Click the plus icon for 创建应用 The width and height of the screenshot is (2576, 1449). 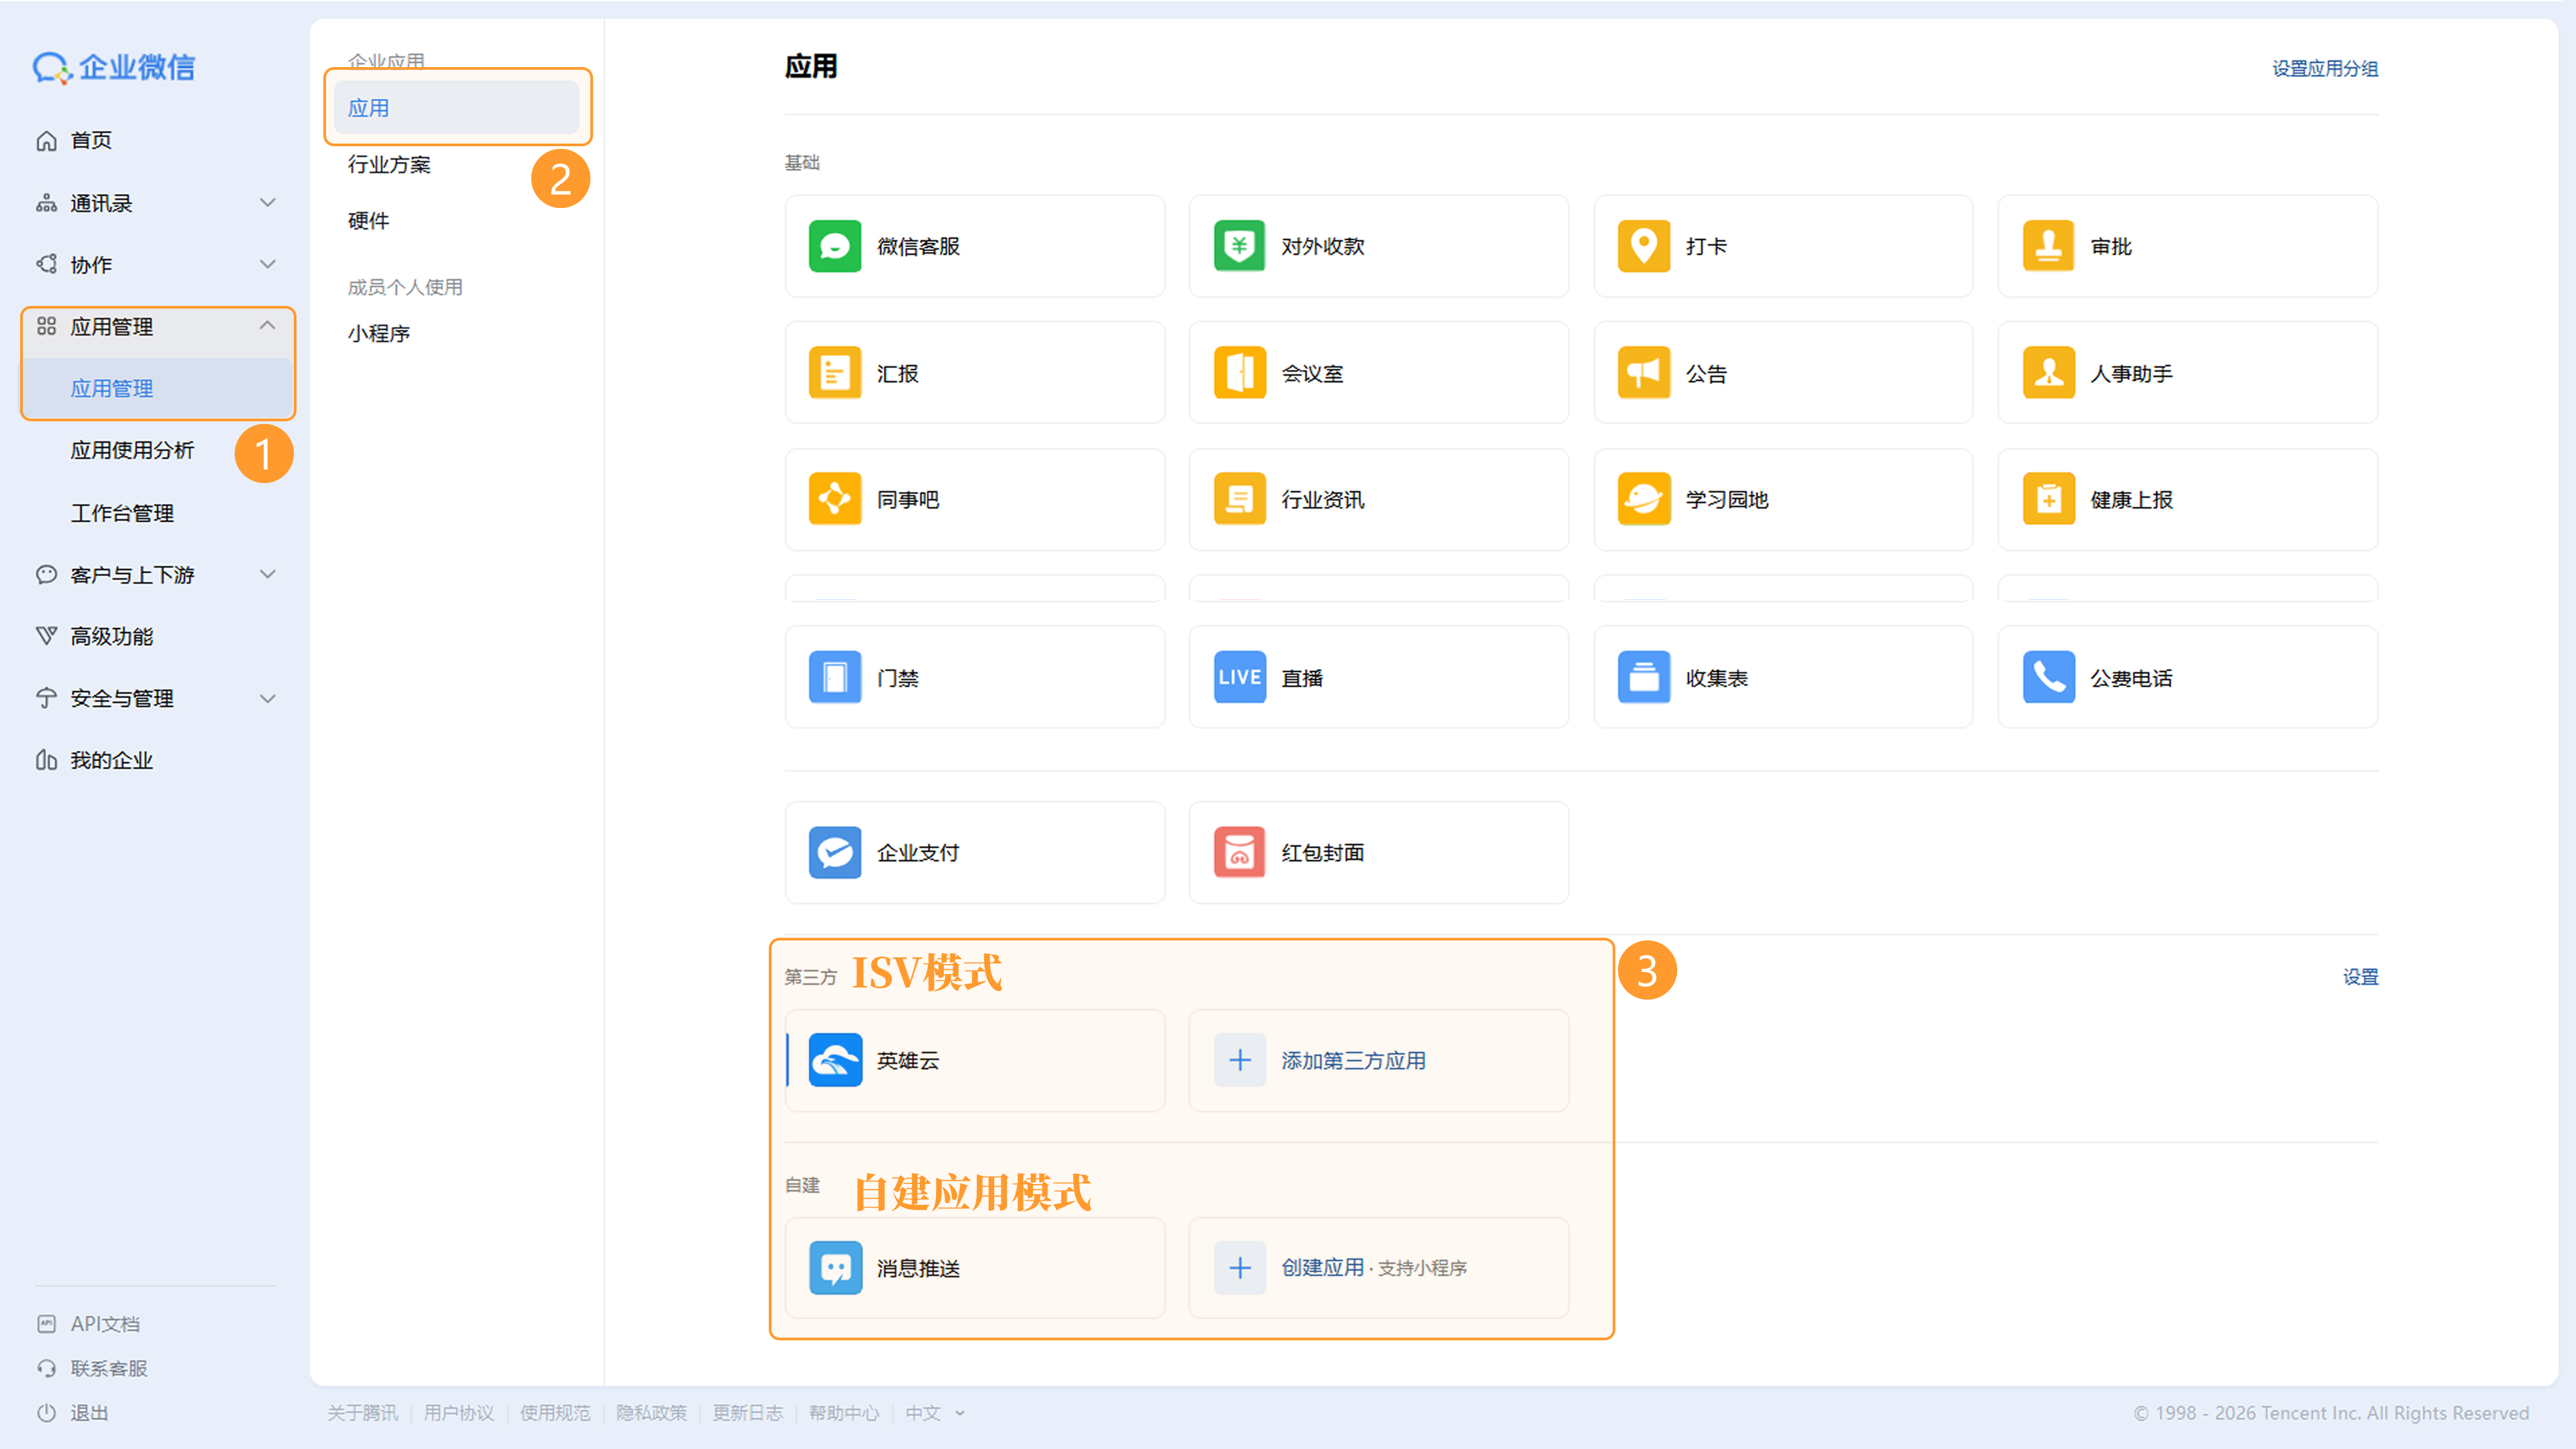tap(1239, 1268)
